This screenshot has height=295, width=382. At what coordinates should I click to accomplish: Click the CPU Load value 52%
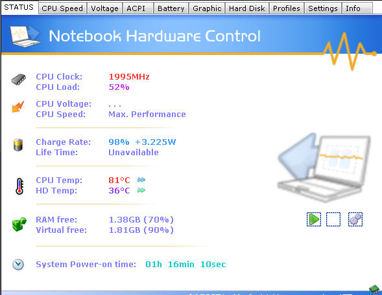(x=119, y=87)
